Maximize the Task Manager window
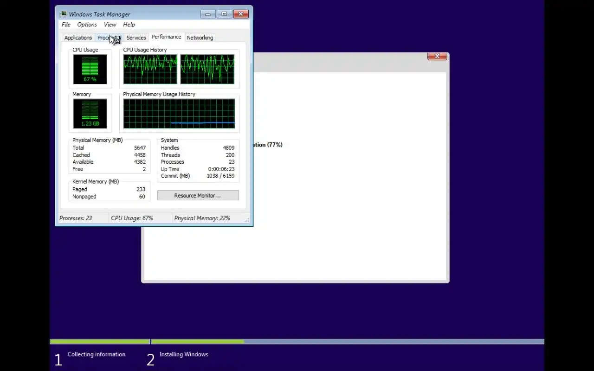594x371 pixels. (224, 14)
